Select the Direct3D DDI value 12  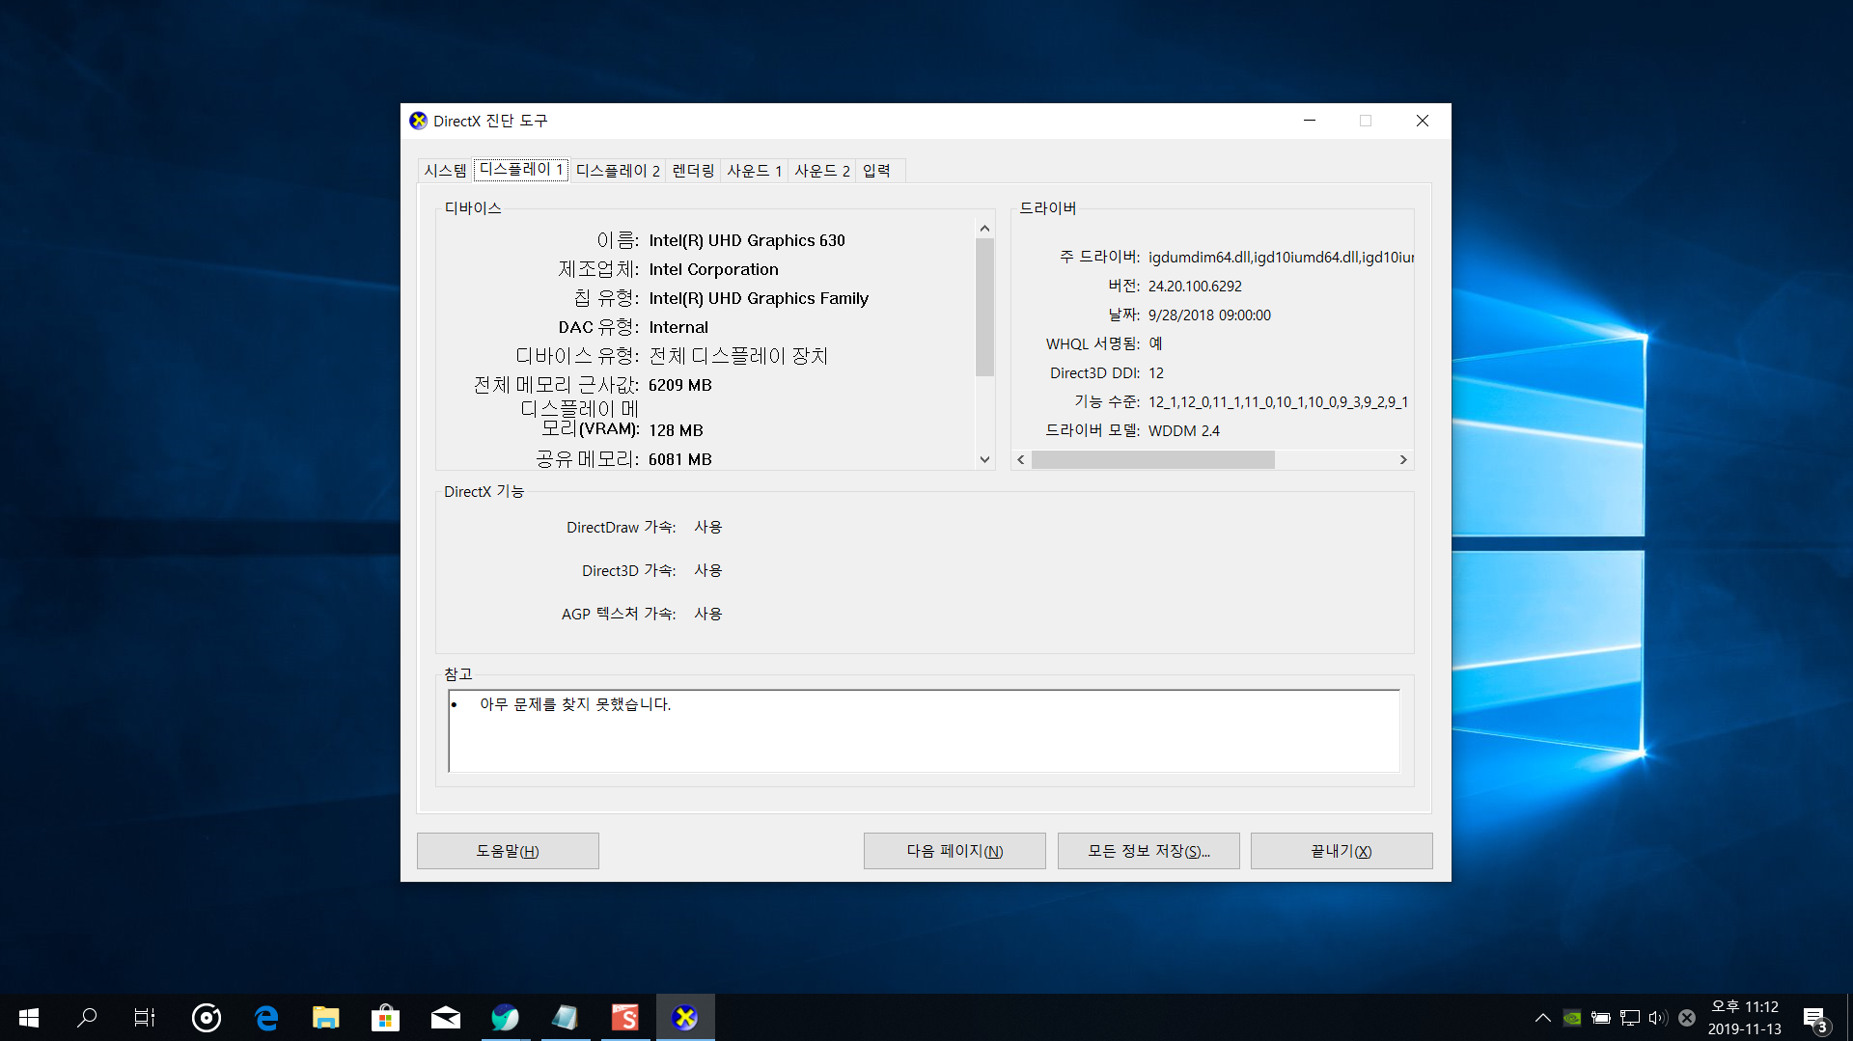click(1156, 373)
